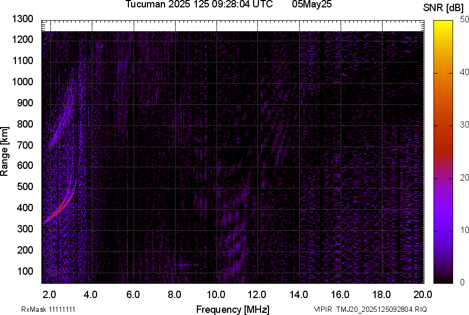Click the faint horizontal streak near 8.5 MHz
Viewport: 469px width, 315px height.
pyautogui.click(x=187, y=265)
